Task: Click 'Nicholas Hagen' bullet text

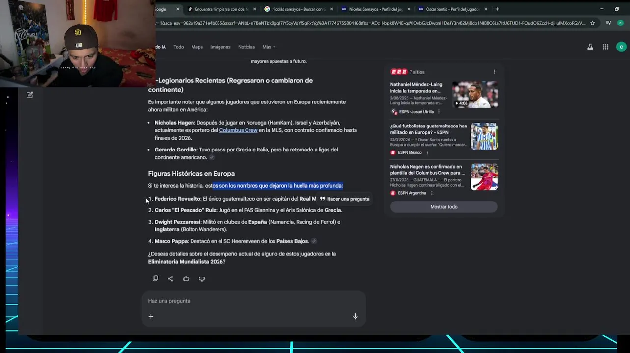Action: [x=174, y=123]
